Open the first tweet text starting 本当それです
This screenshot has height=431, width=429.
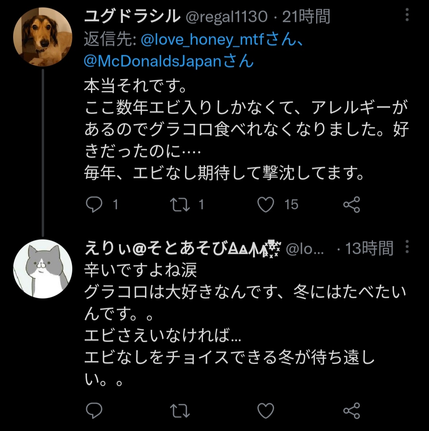[x=222, y=130]
